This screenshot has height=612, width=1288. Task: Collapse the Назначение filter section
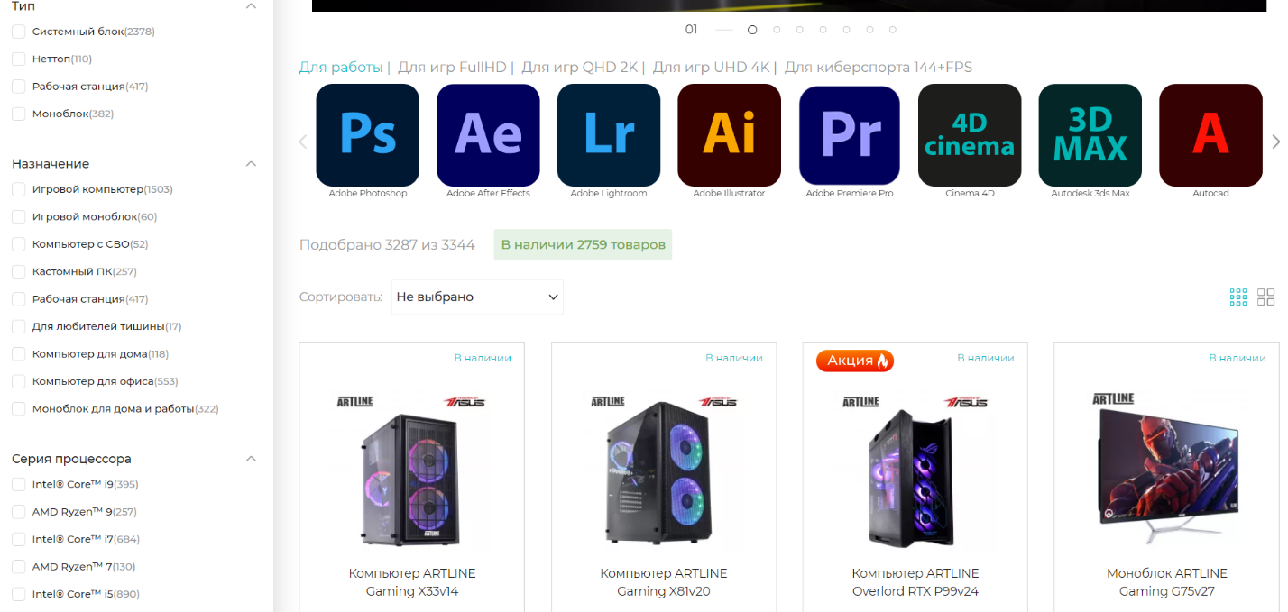(252, 164)
